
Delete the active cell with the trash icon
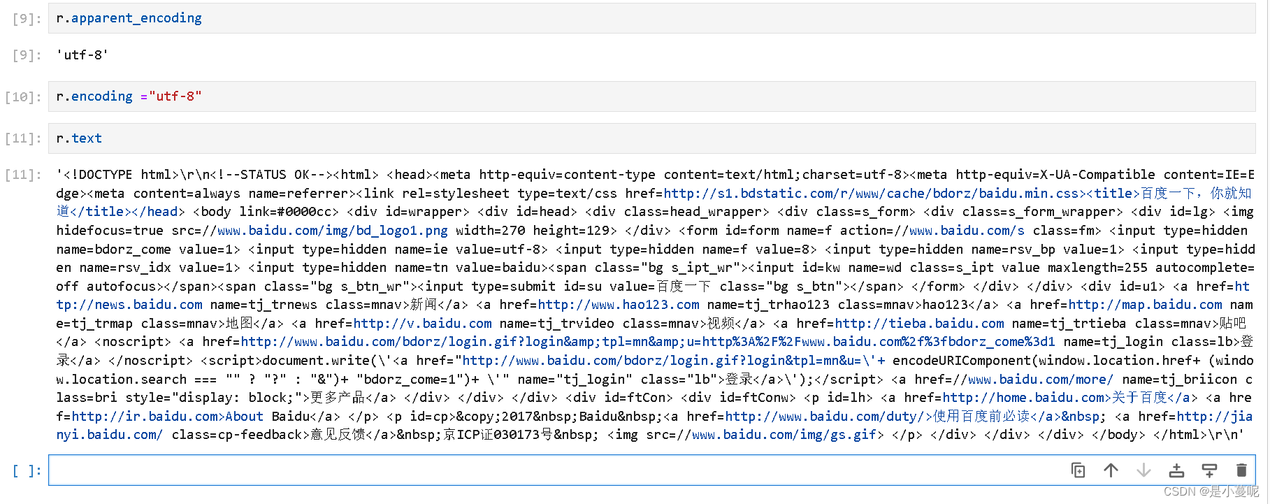1241,470
